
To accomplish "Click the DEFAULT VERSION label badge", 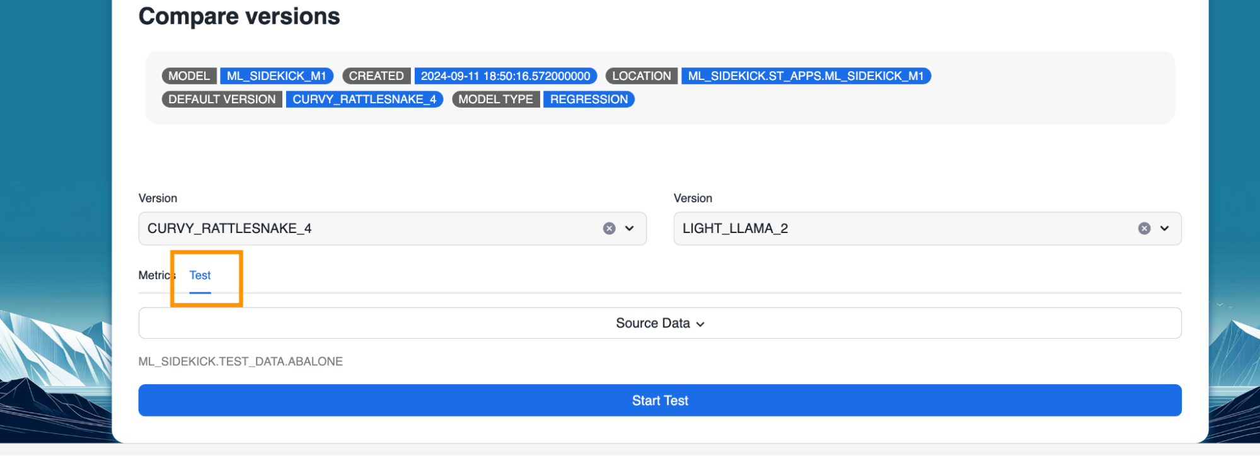I will coord(222,100).
